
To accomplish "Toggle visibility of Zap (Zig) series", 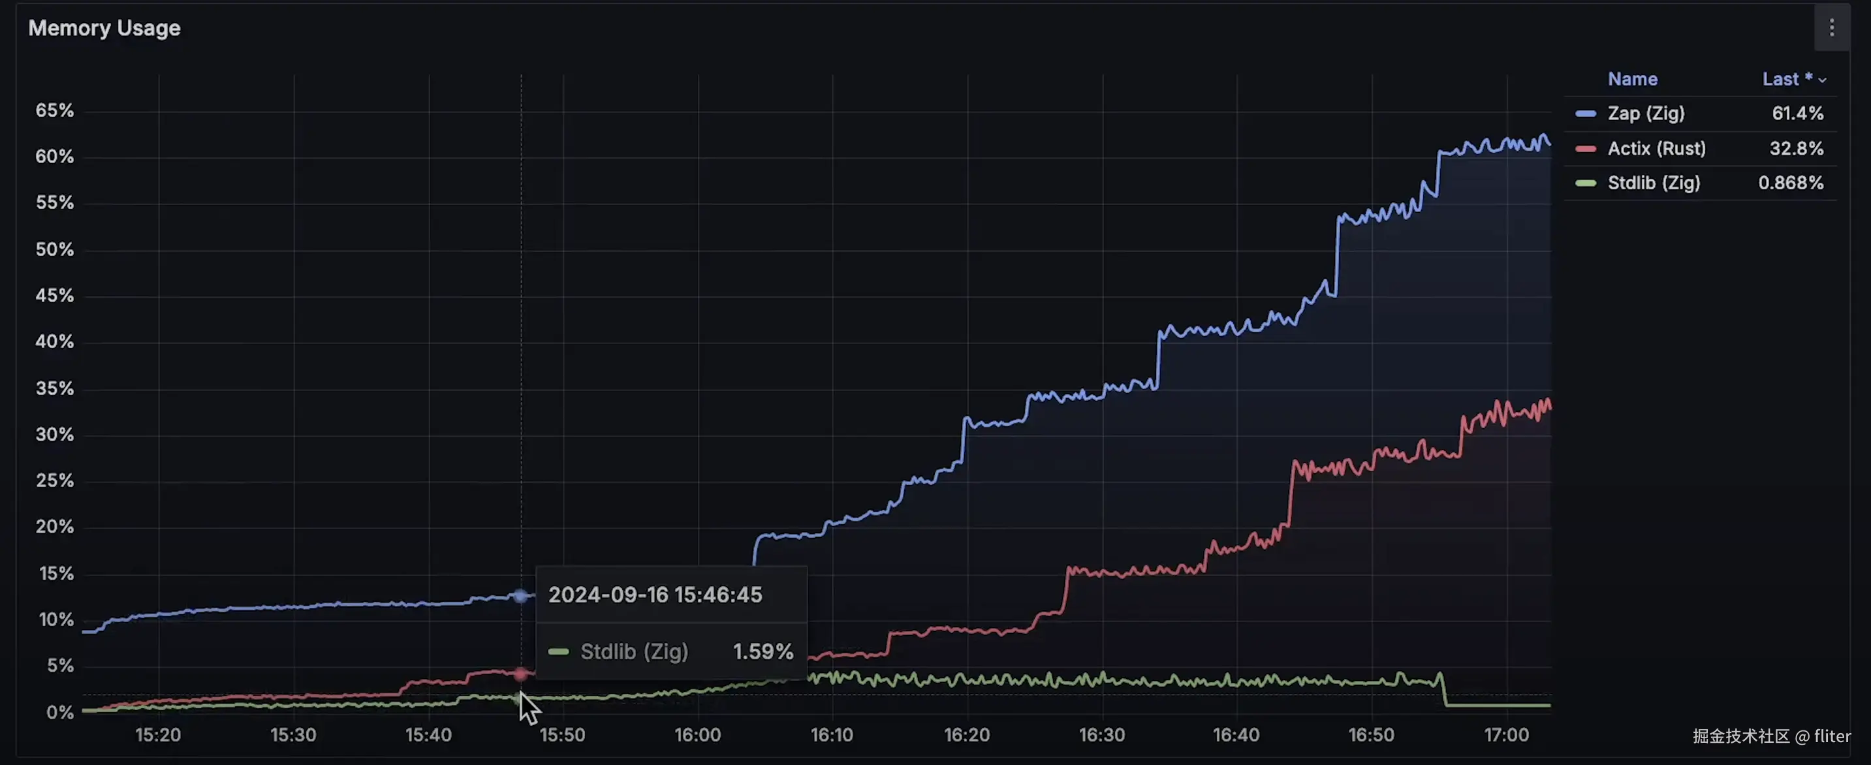I will [1645, 114].
